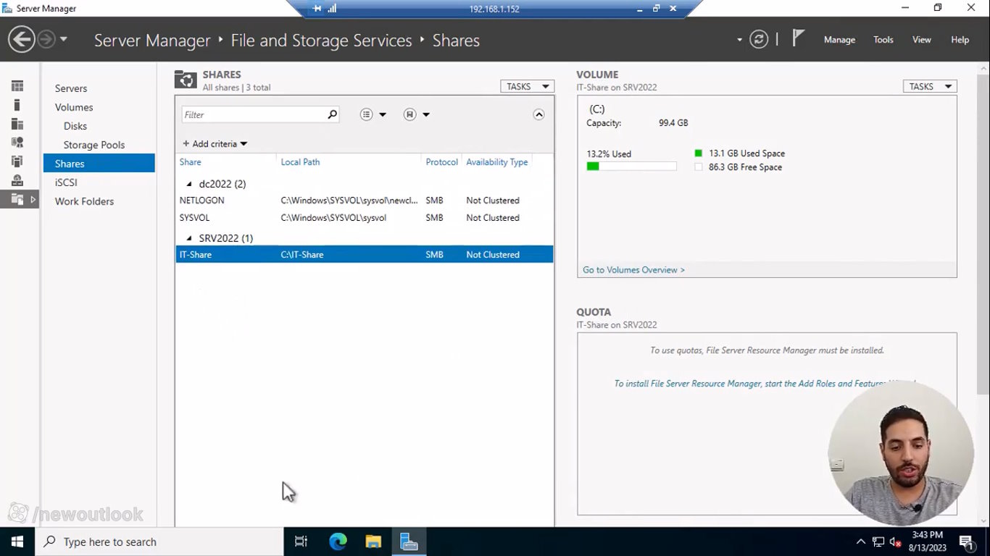Open the Tools menu

pos(883,40)
